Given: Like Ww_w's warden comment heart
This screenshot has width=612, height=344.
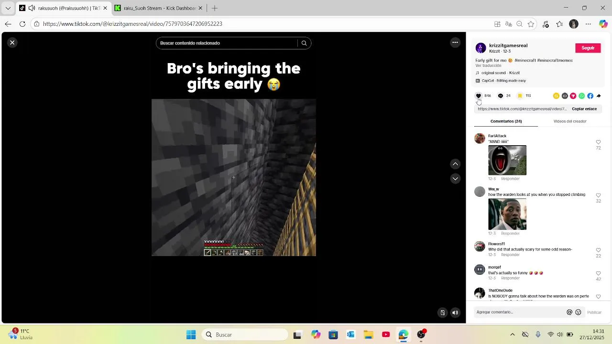Looking at the screenshot, I should click(598, 195).
